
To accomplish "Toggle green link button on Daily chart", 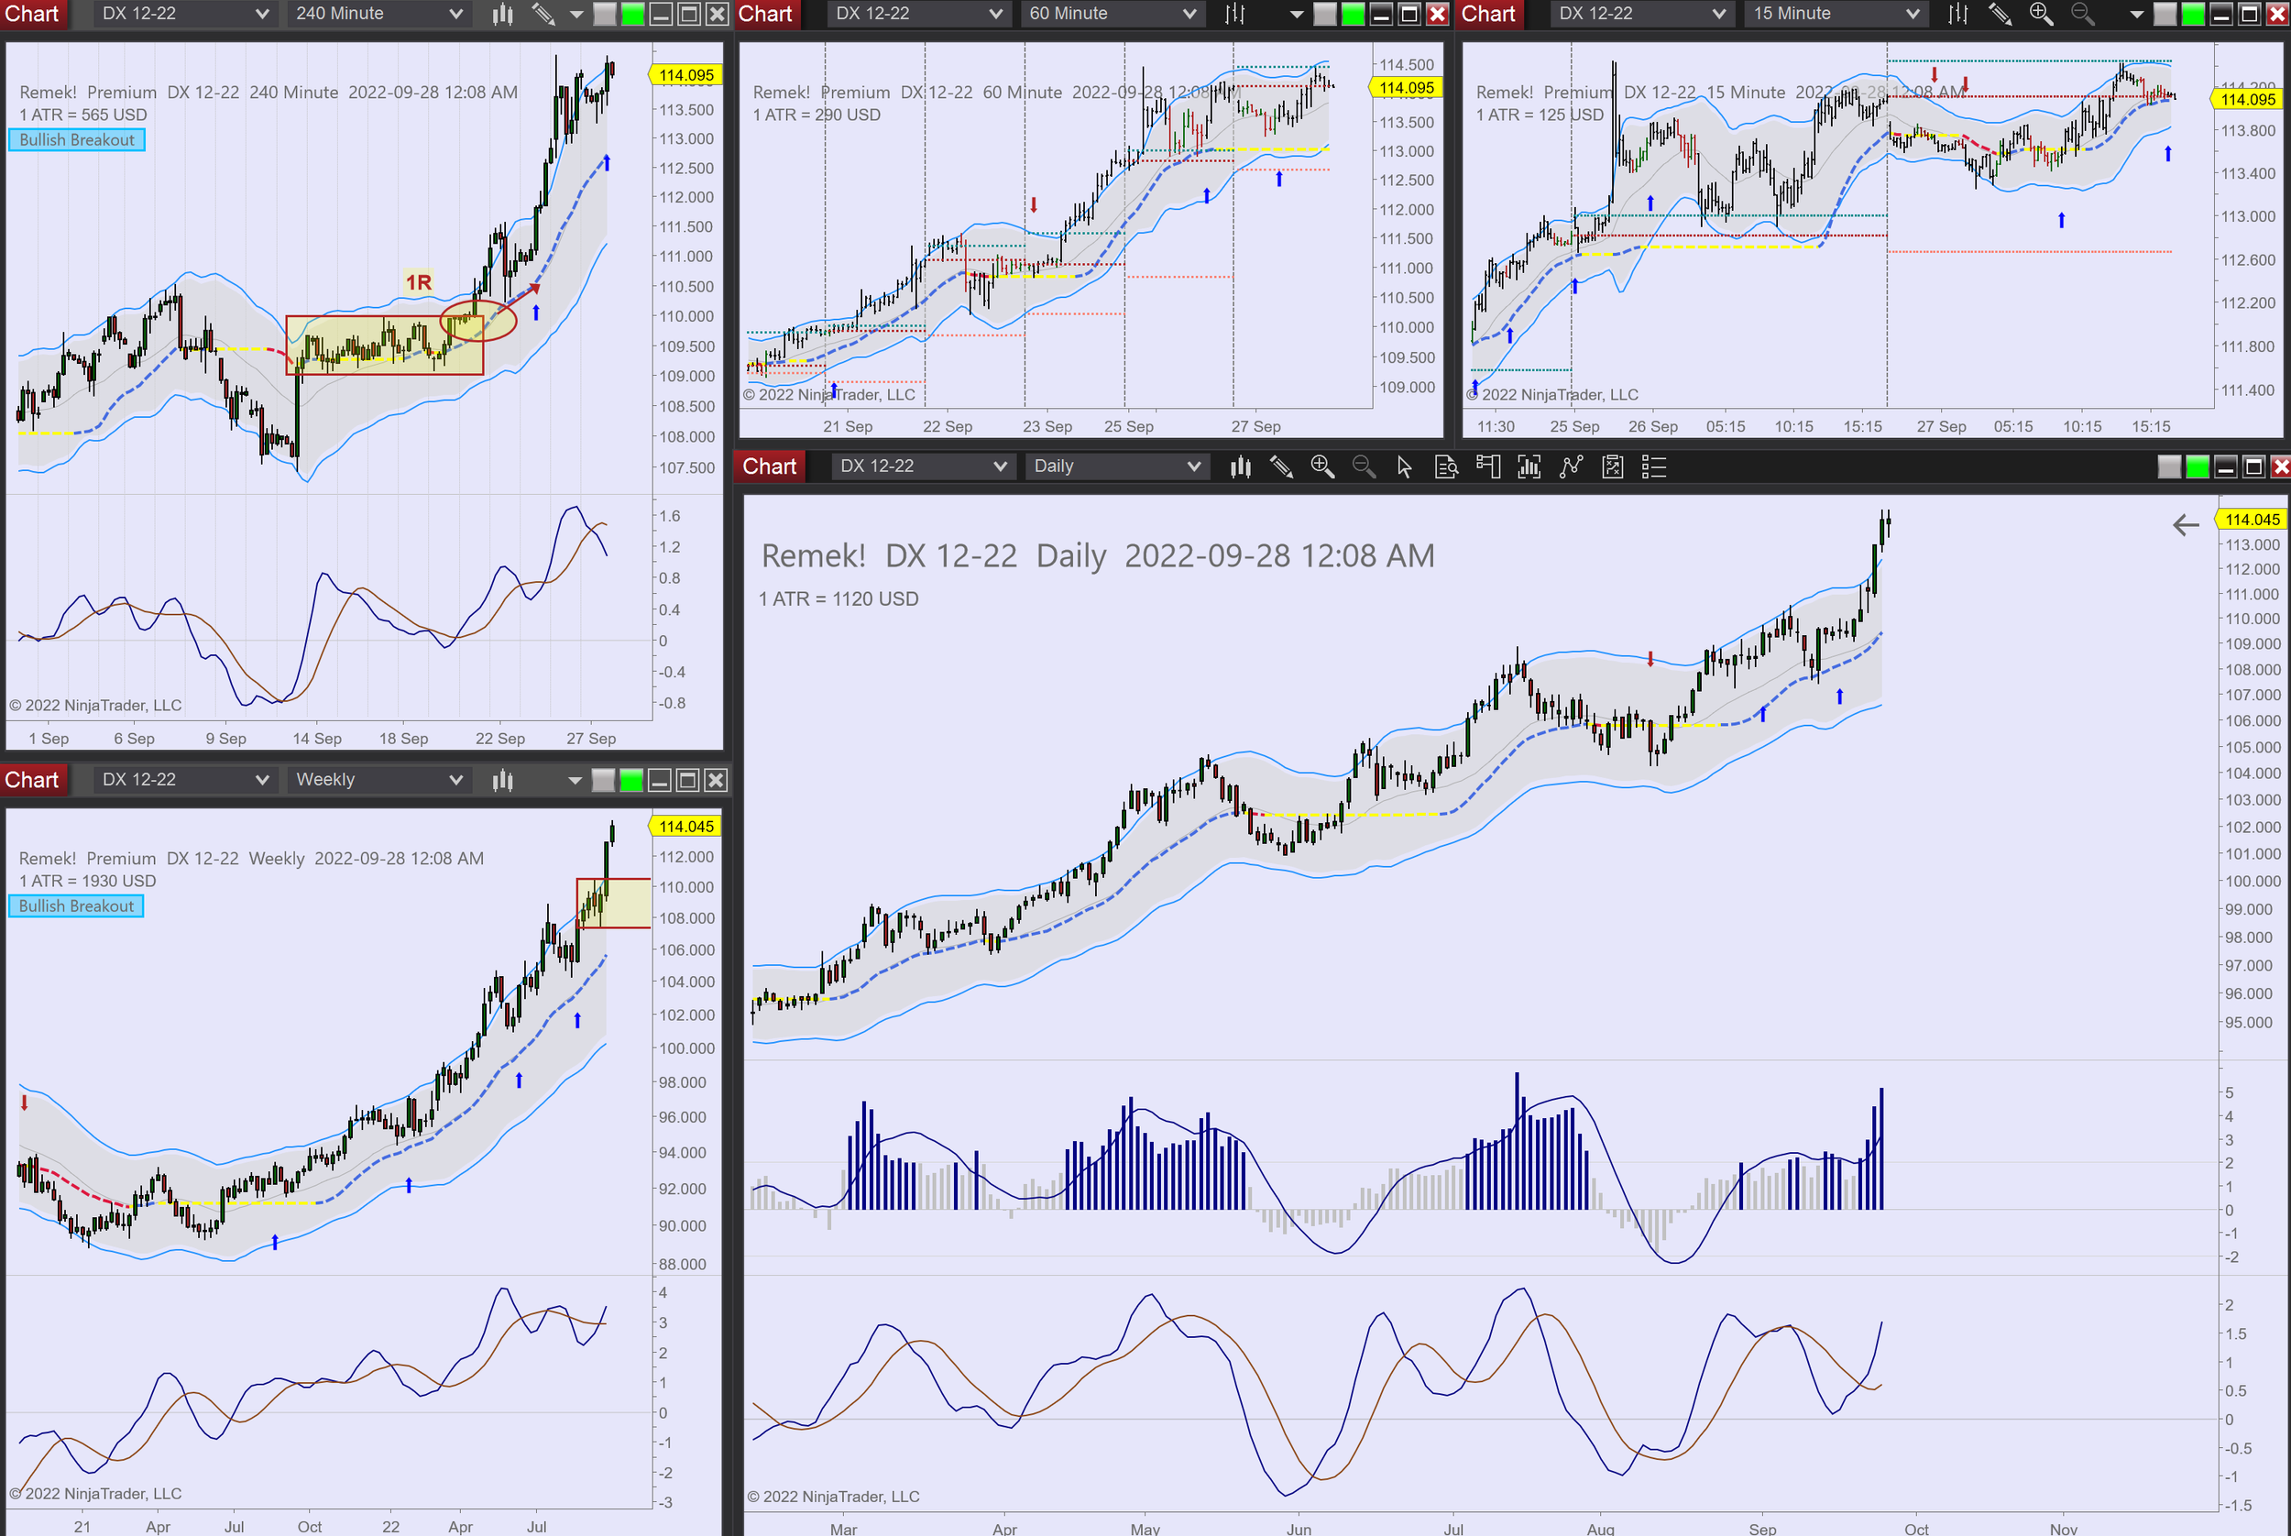I will click(x=2197, y=467).
